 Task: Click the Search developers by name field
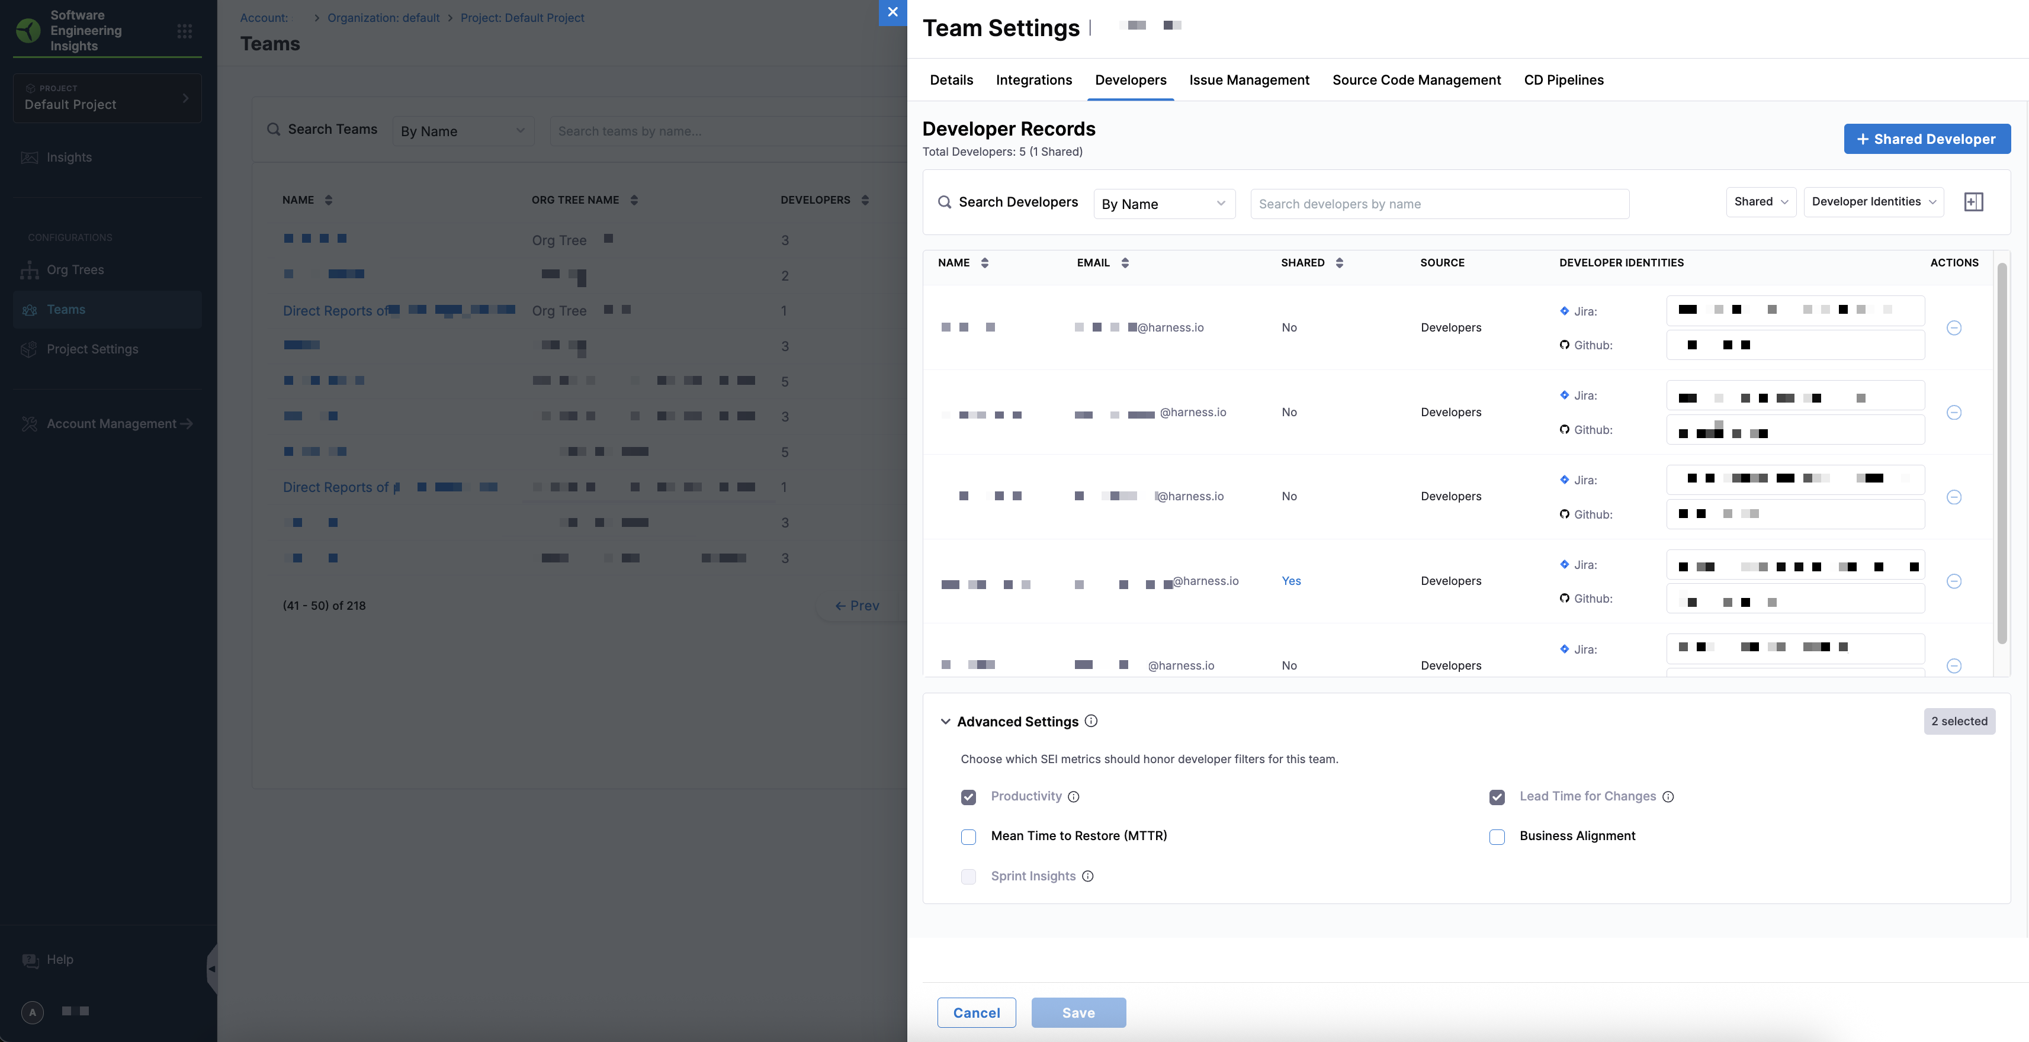pos(1439,204)
